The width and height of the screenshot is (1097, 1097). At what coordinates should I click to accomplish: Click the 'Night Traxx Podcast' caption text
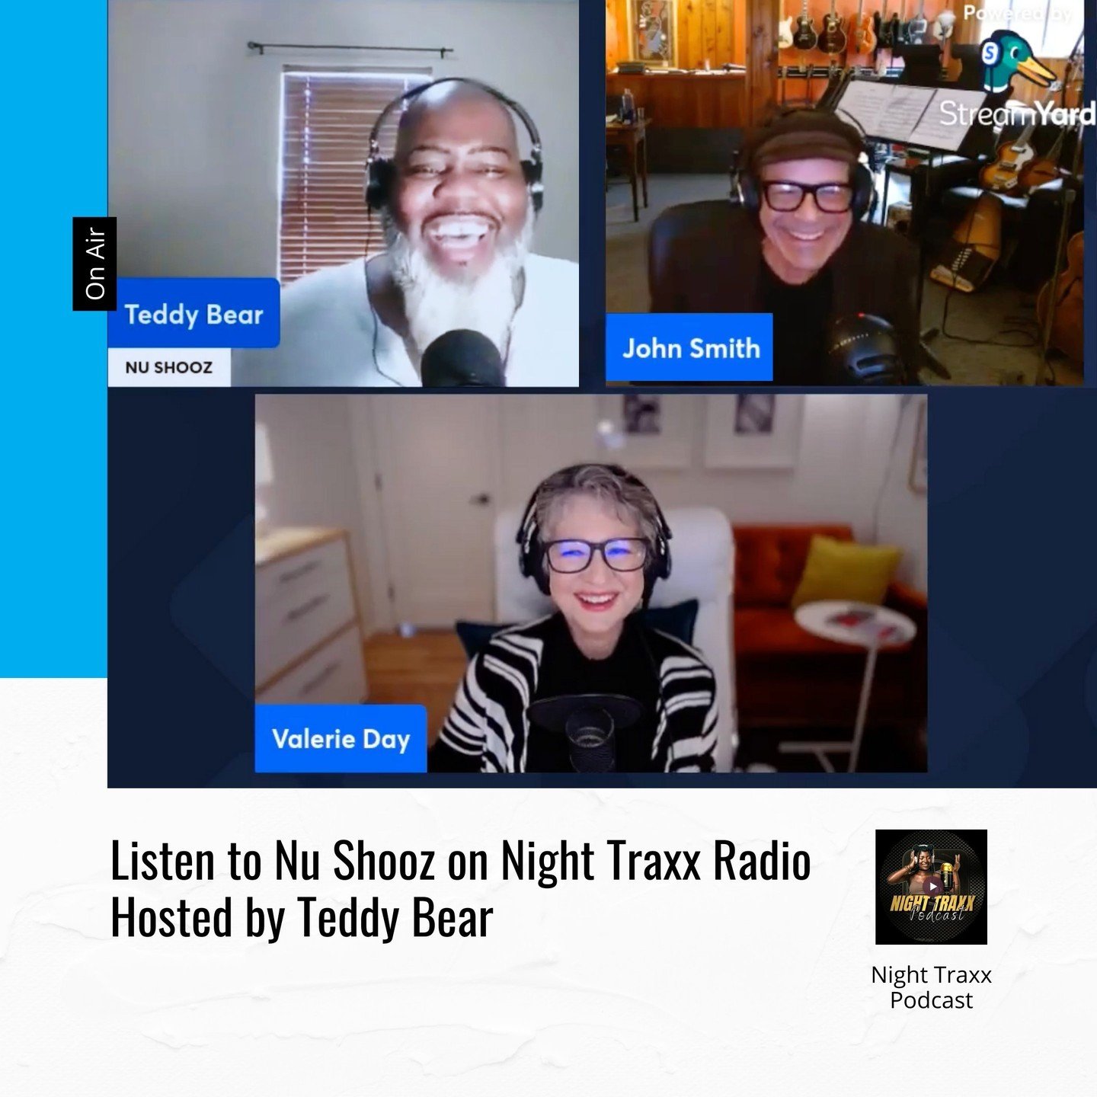pyautogui.click(x=931, y=987)
